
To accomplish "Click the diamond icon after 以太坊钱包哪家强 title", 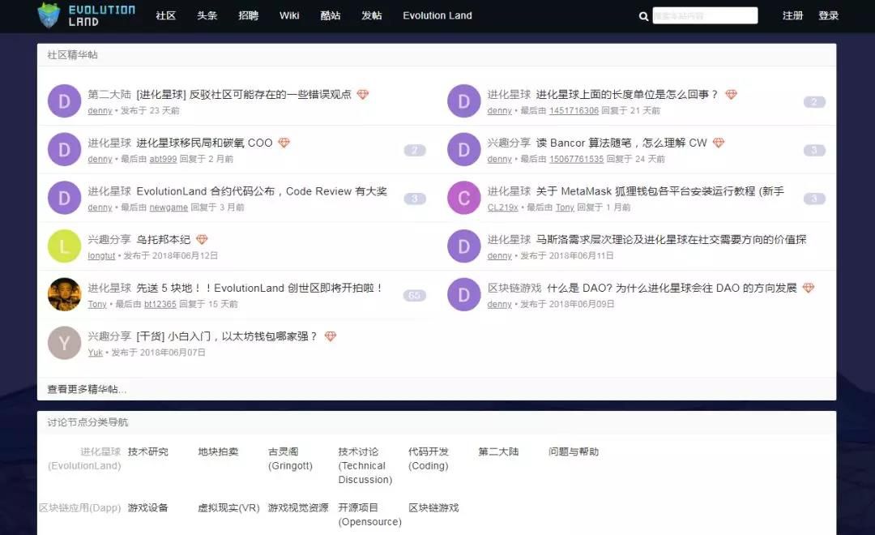I will click(331, 336).
